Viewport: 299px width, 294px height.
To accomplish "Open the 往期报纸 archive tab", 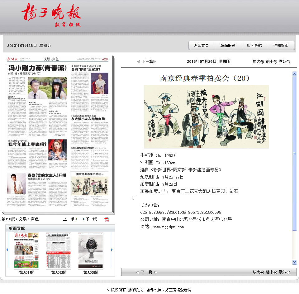I will pos(281,46).
